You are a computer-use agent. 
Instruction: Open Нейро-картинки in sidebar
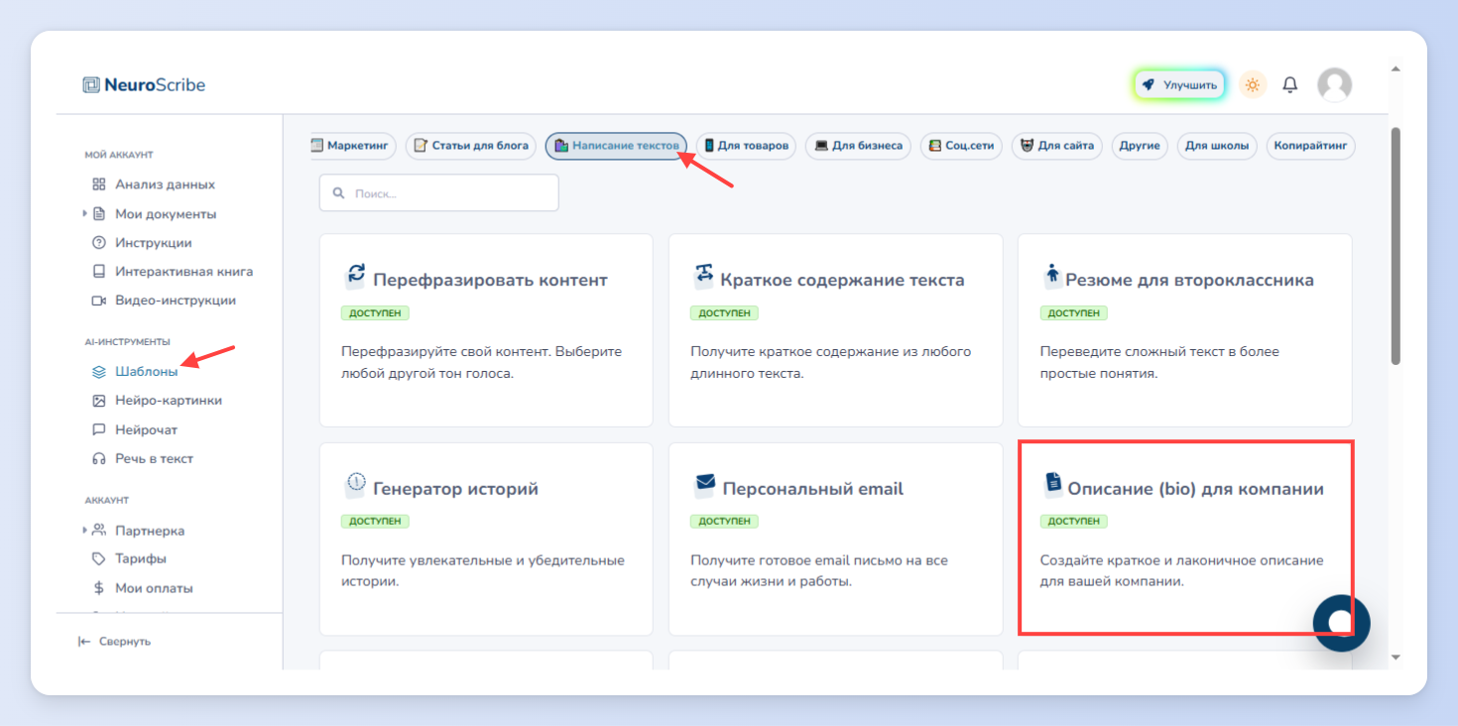(157, 401)
